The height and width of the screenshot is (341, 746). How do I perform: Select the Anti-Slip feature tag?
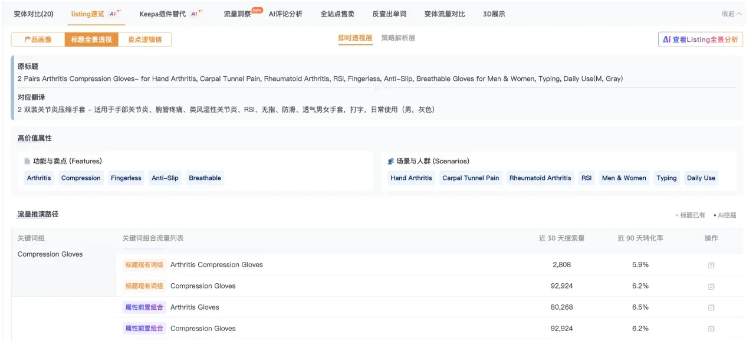coord(165,178)
